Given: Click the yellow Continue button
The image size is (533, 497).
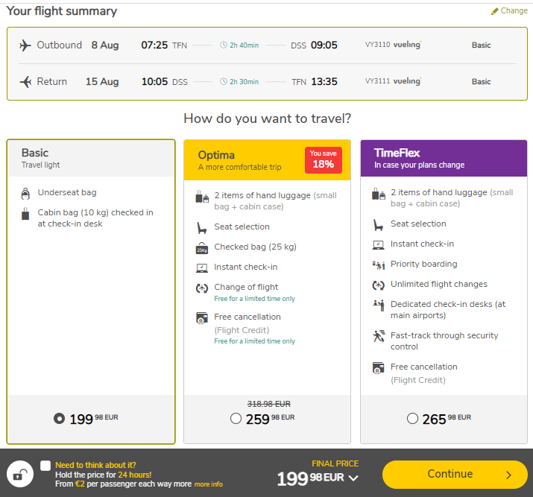Looking at the screenshot, I should (455, 474).
